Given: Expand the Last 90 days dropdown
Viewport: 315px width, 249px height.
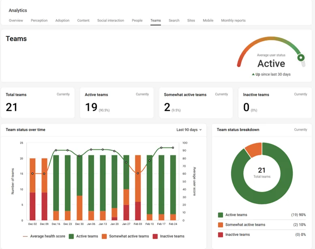Looking at the screenshot, I should tap(189, 130).
